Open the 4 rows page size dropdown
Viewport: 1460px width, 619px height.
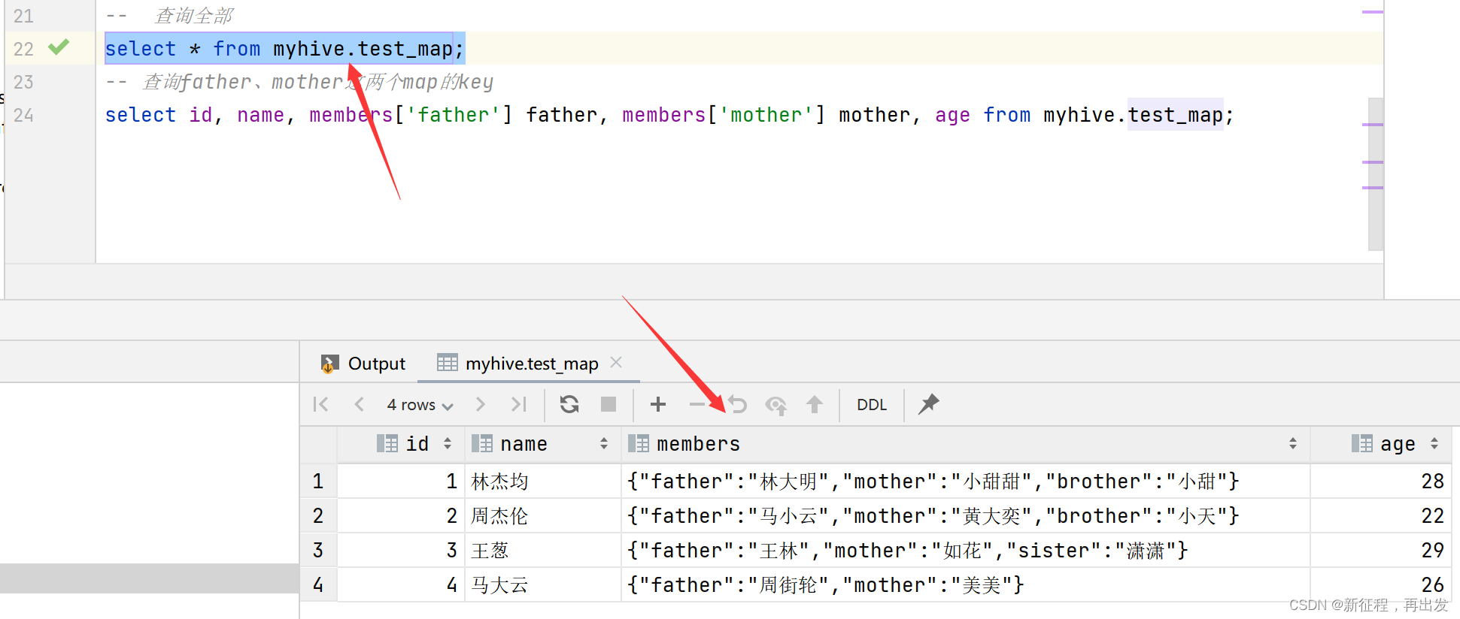[x=420, y=404]
